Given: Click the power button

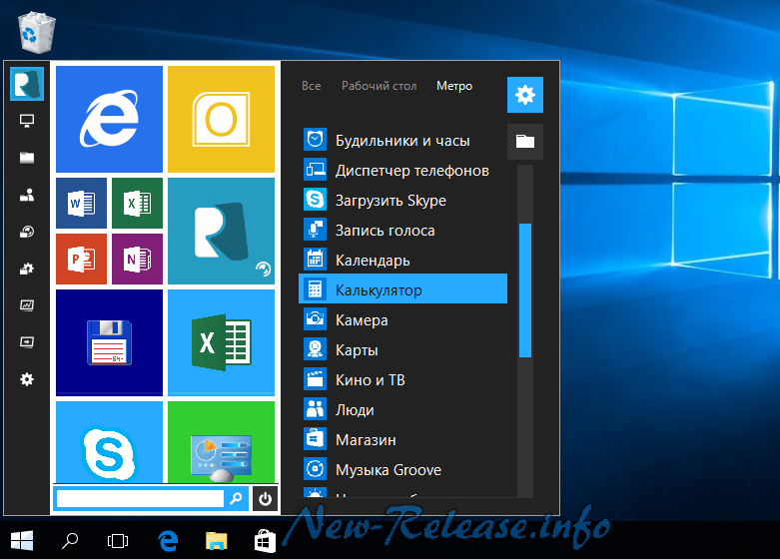Looking at the screenshot, I should (x=265, y=498).
